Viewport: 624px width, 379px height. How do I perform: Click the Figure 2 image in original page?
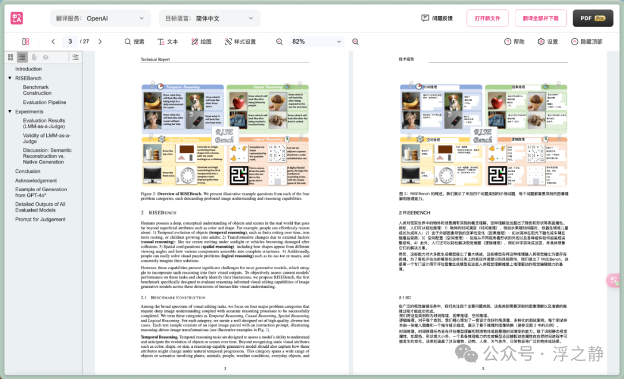225,135
